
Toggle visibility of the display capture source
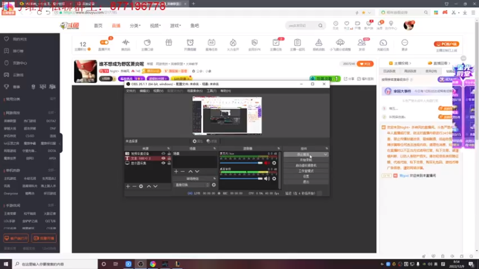click(163, 163)
